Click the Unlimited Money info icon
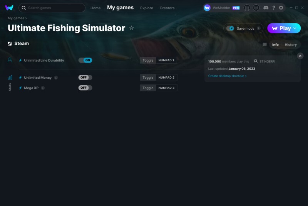The width and height of the screenshot is (308, 206). (x=56, y=78)
